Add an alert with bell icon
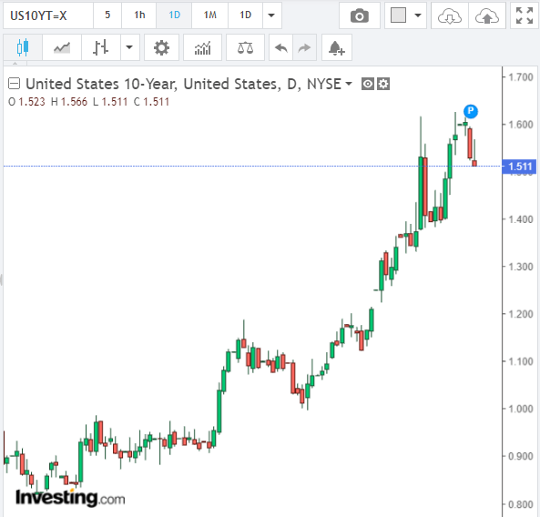The height and width of the screenshot is (517, 540). (337, 47)
